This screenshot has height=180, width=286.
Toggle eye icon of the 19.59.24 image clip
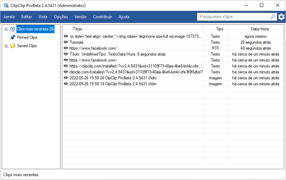tap(66, 78)
